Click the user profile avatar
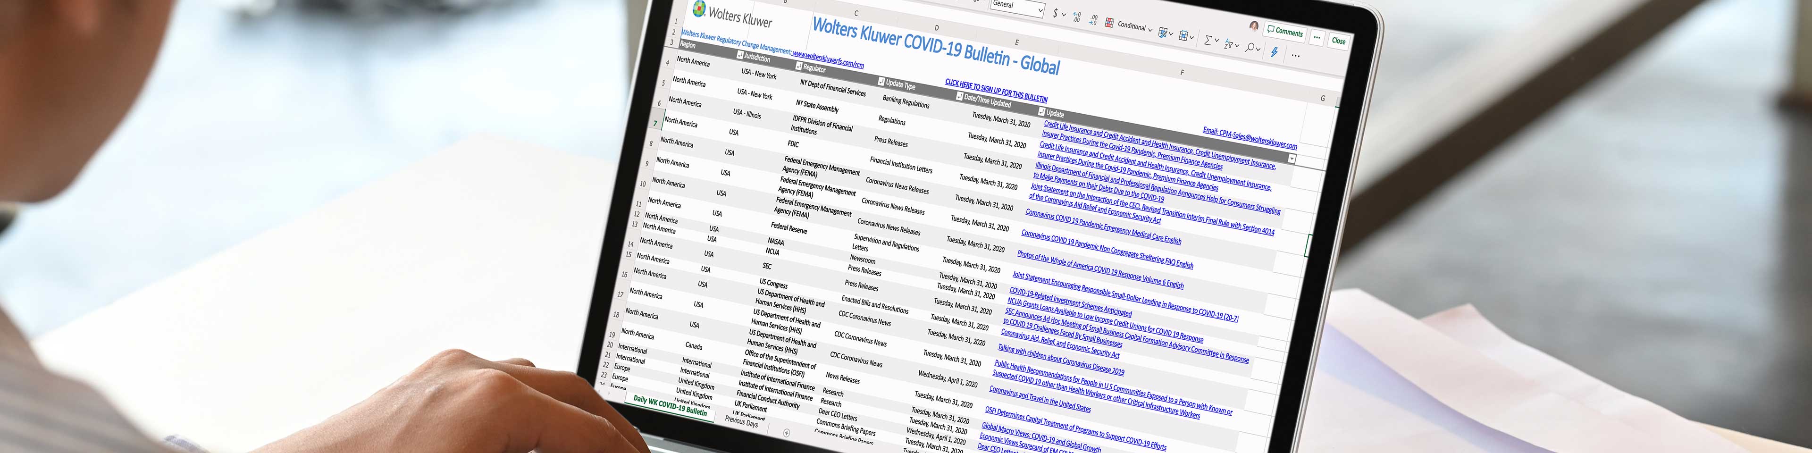The height and width of the screenshot is (453, 1812). point(1253,26)
